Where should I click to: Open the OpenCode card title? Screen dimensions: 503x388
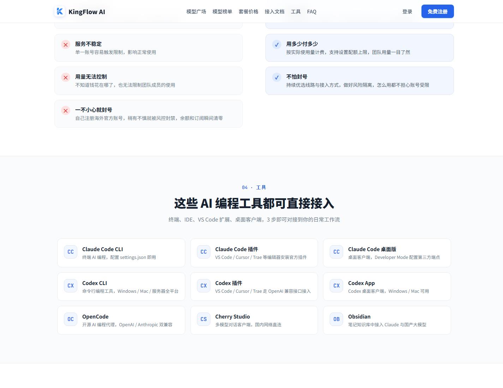[x=95, y=316]
